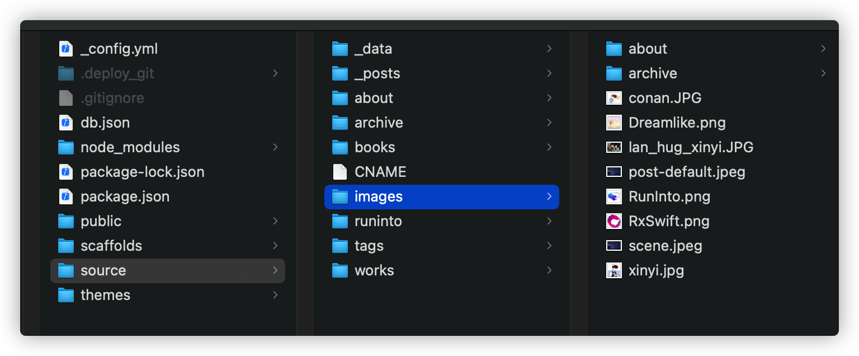Image resolution: width=859 pixels, height=356 pixels.
Task: Select the RxSwift.png file icon
Action: (614, 221)
